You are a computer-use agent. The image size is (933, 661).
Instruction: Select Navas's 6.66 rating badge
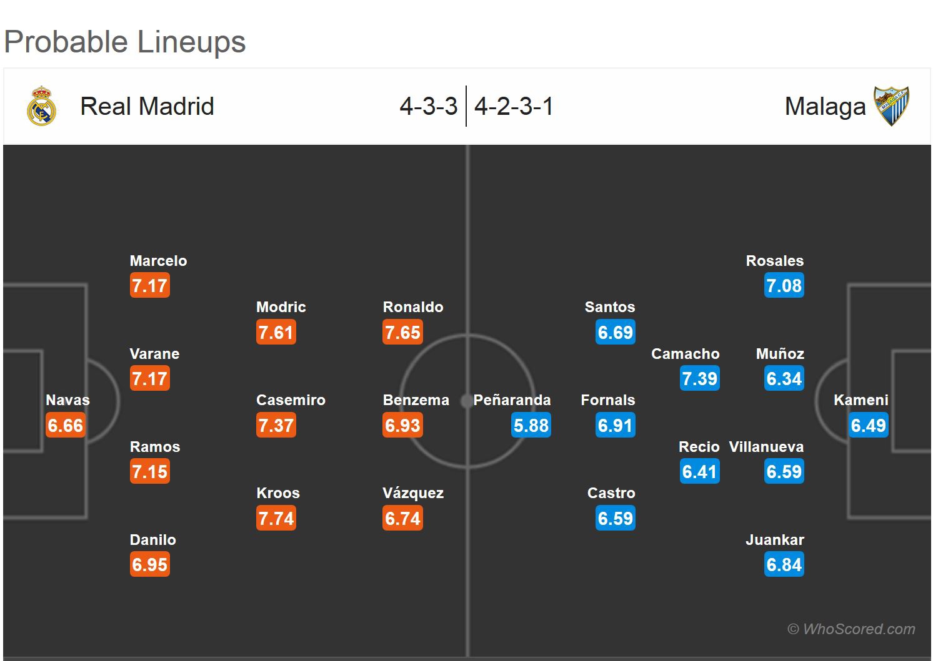(65, 426)
